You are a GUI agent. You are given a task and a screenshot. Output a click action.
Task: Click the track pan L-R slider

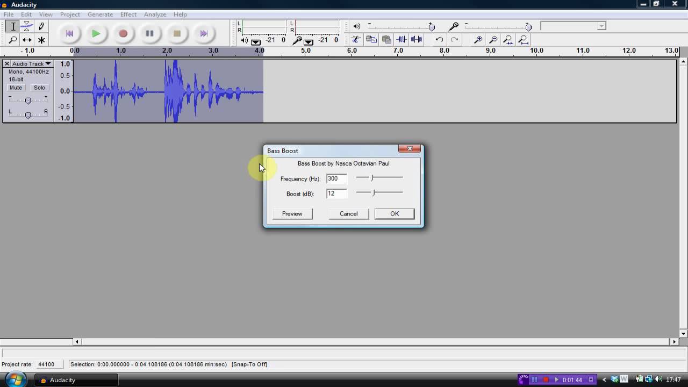tap(28, 114)
